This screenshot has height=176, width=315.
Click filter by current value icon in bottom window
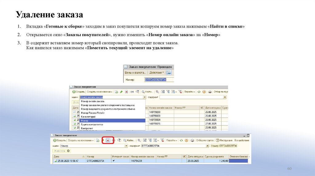pos(150,140)
